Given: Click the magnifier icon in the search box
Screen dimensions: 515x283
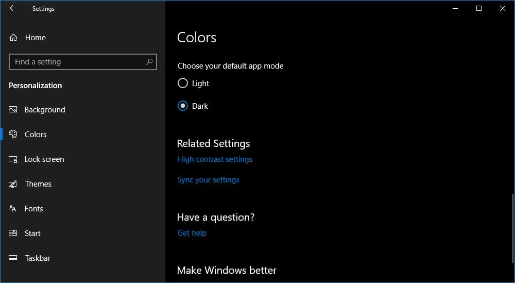Looking at the screenshot, I should (149, 62).
